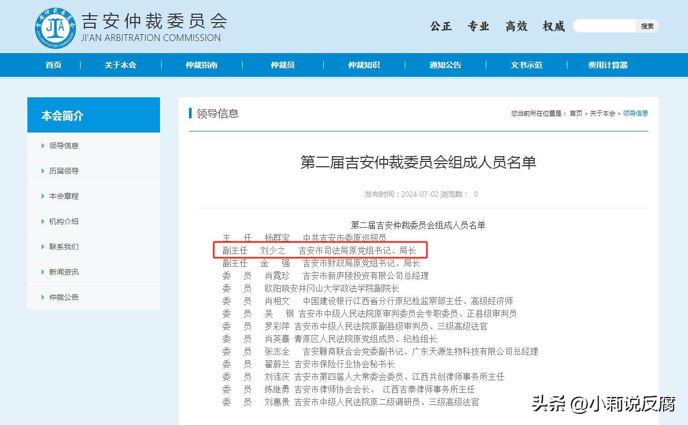
Task: Select 仲裁公告 in the sidebar
Action: point(64,297)
